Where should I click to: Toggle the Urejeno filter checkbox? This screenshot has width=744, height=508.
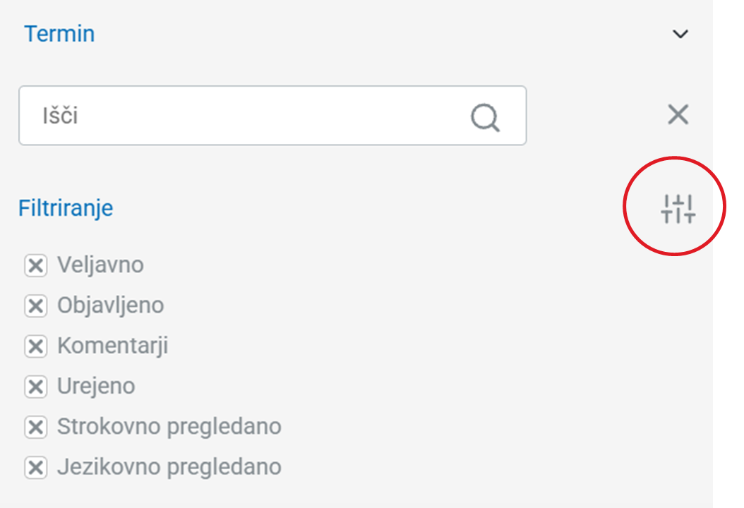pos(35,387)
